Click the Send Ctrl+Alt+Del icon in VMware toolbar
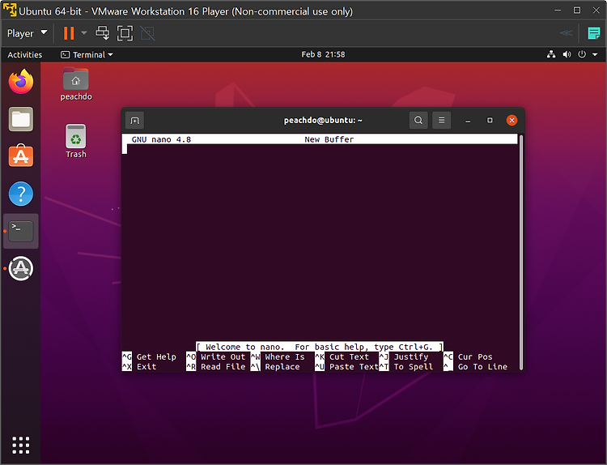This screenshot has height=465, width=607. 103,33
